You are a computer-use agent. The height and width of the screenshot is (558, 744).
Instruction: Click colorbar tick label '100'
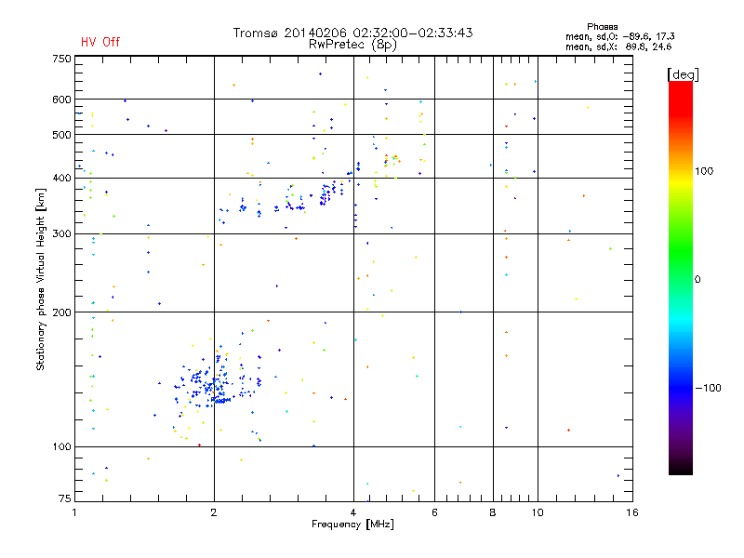[704, 171]
